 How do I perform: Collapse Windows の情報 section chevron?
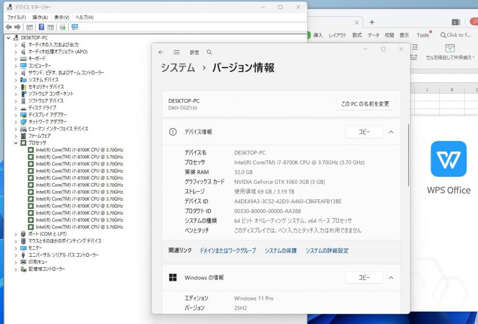pos(391,278)
